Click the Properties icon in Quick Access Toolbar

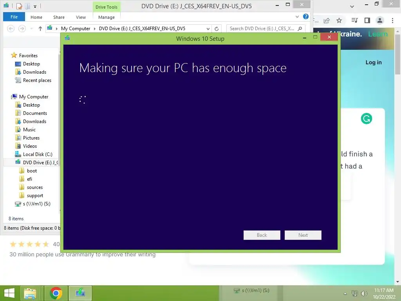point(19,6)
